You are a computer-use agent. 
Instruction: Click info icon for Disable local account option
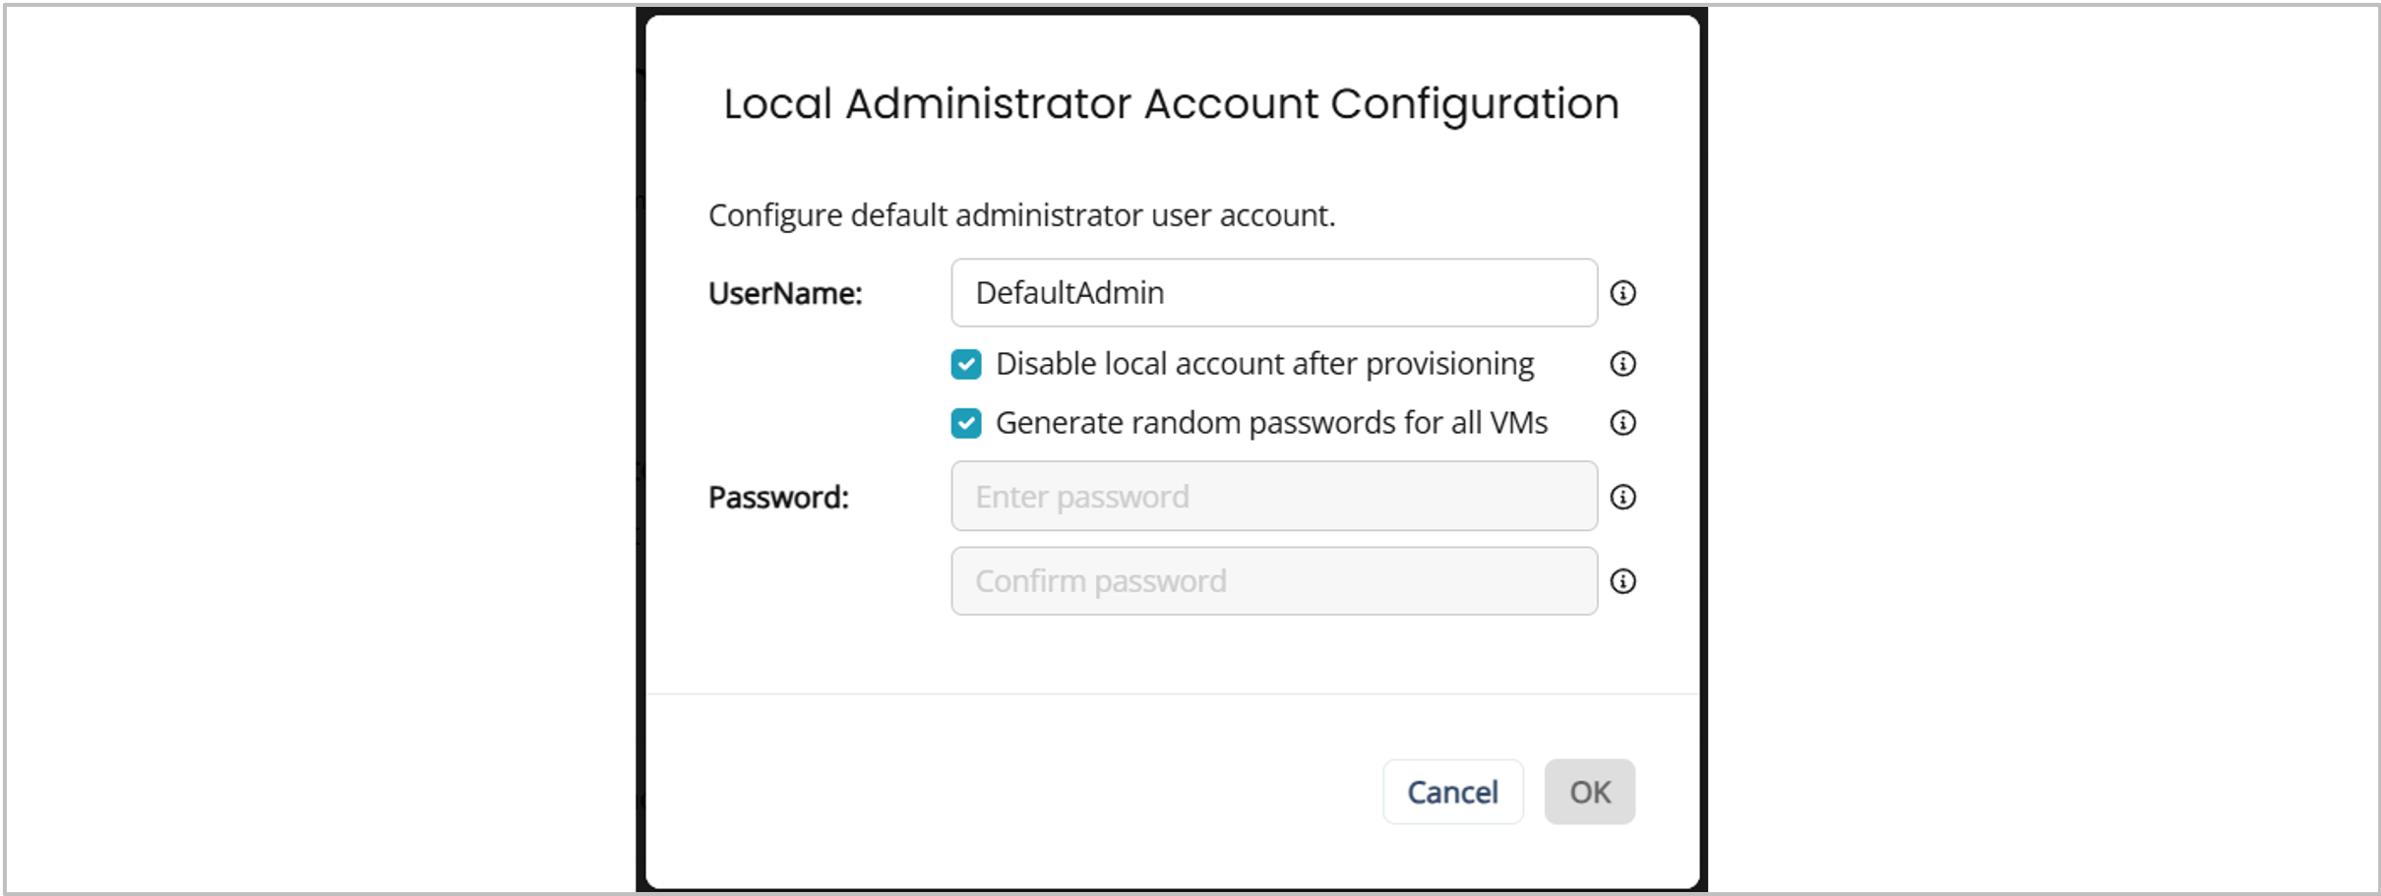point(1622,364)
